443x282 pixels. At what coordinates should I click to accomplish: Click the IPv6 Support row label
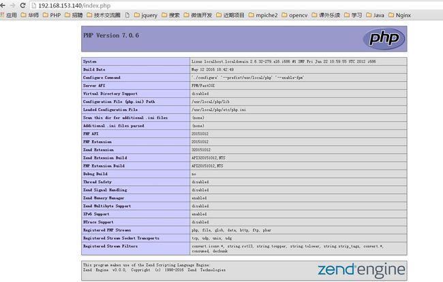click(x=96, y=215)
